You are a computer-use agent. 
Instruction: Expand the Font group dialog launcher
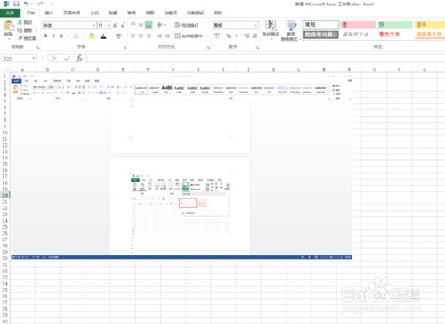tap(125, 47)
